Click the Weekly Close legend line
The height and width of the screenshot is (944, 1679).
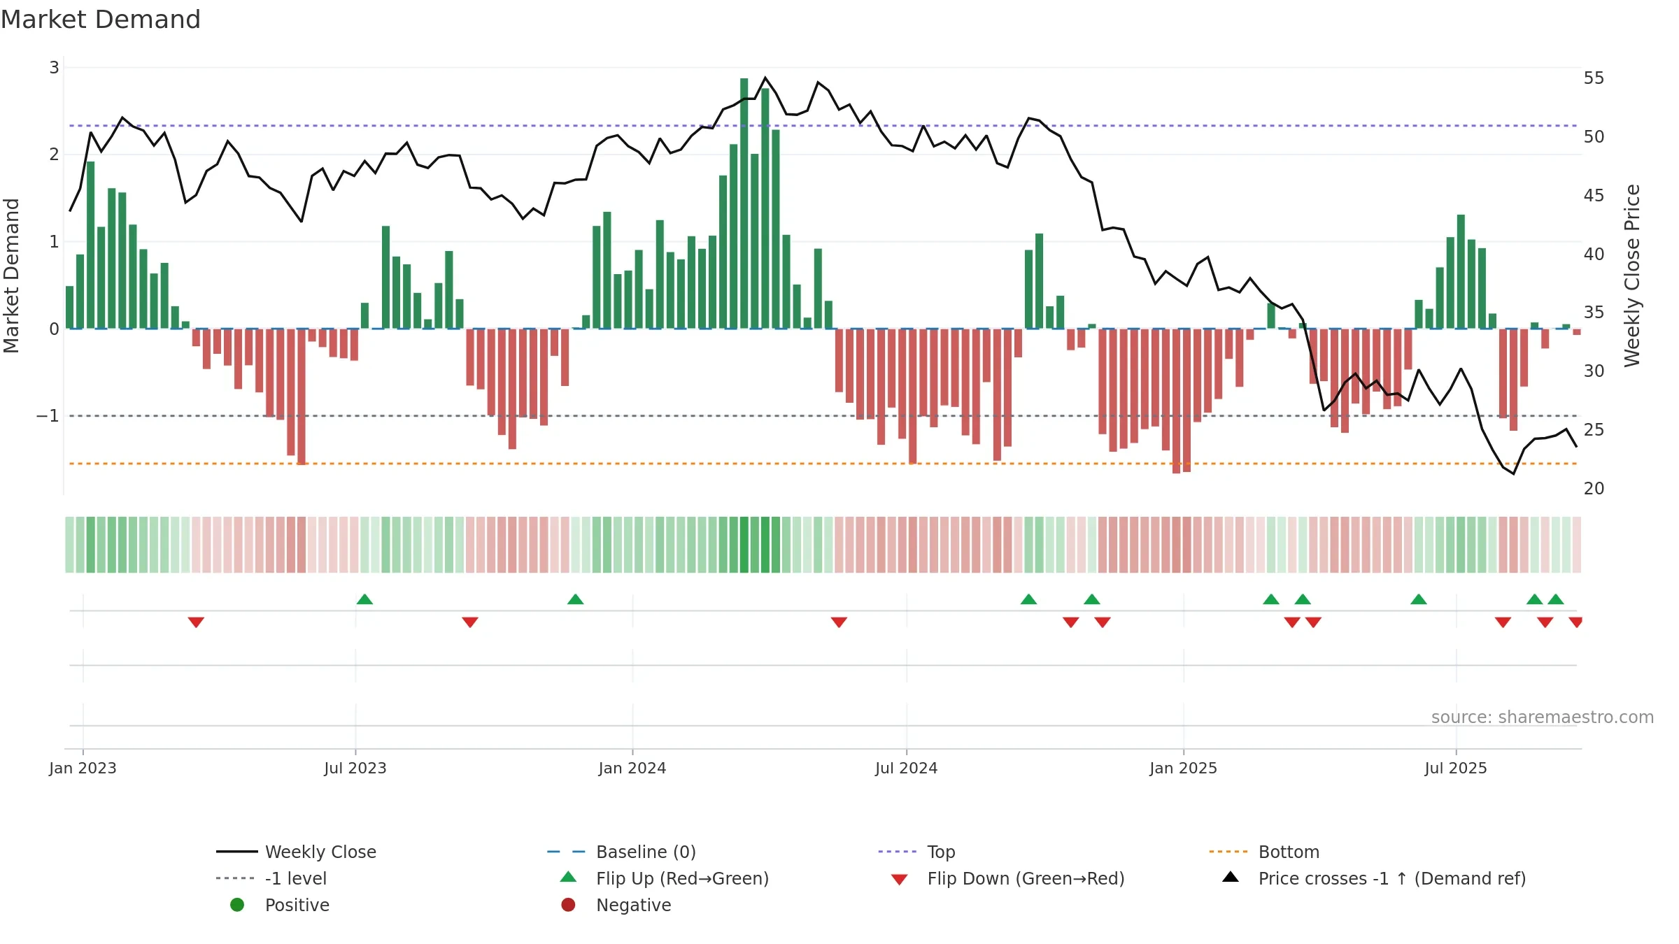click(236, 852)
